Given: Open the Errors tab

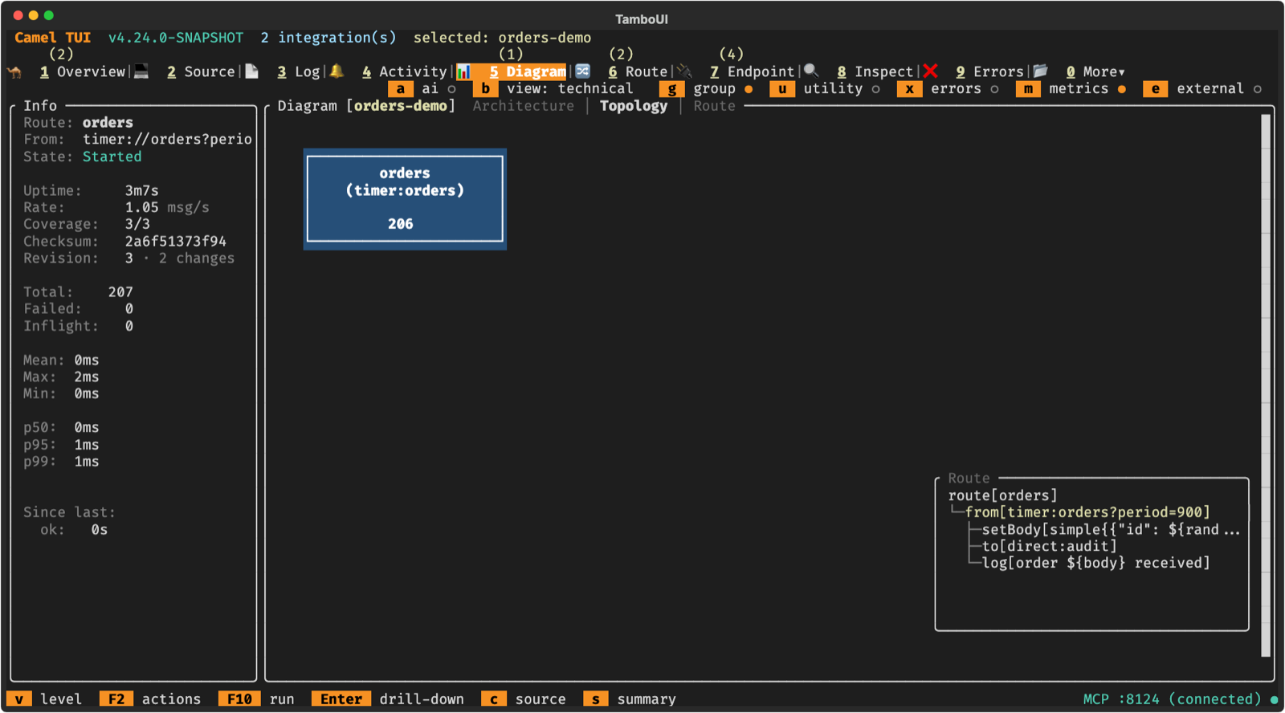Looking at the screenshot, I should [x=989, y=72].
